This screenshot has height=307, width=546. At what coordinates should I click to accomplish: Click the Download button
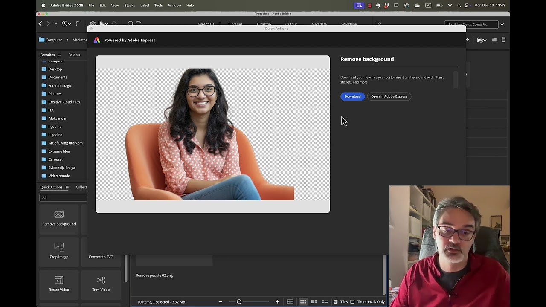coord(352,96)
